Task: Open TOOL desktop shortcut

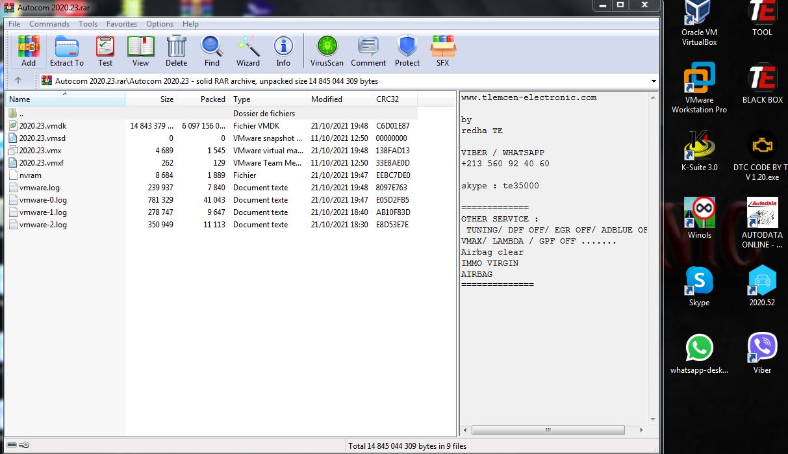Action: tap(763, 18)
